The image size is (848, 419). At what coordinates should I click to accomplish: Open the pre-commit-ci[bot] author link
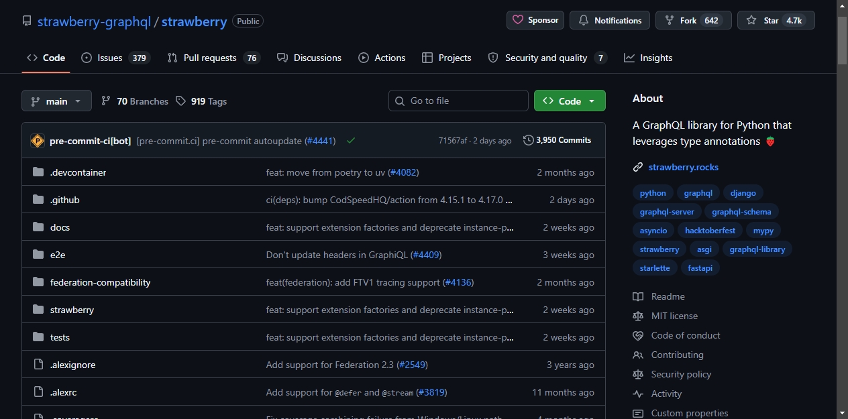90,141
